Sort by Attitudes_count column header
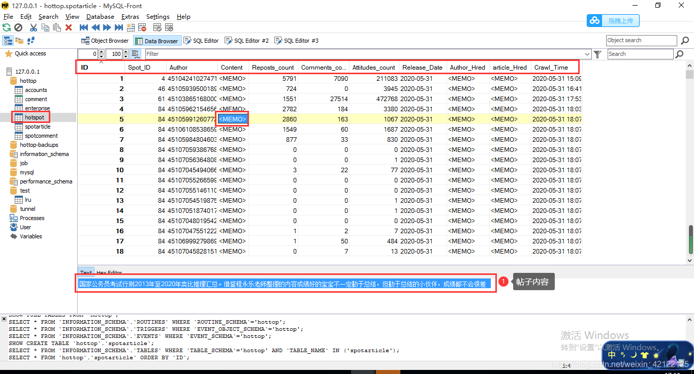 374,67
